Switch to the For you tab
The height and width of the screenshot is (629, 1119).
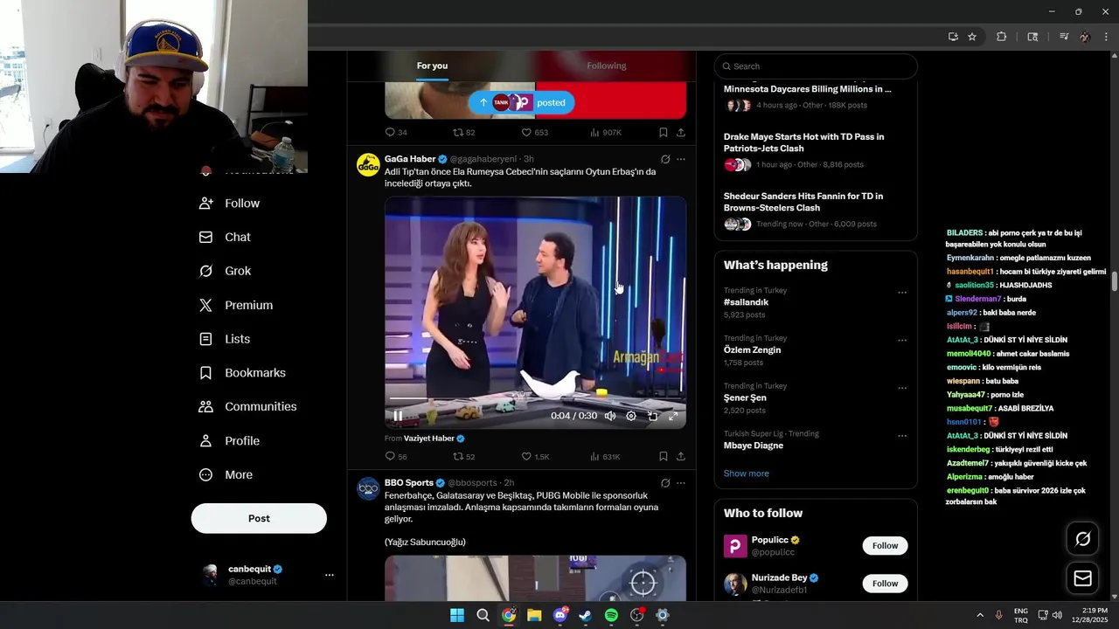[x=432, y=66]
